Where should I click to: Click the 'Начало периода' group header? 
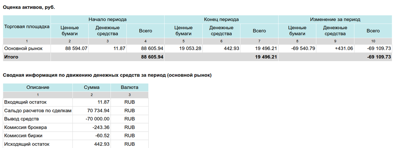[x=107, y=20]
